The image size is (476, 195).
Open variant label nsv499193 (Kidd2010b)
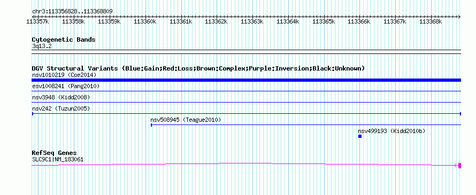(x=391, y=131)
